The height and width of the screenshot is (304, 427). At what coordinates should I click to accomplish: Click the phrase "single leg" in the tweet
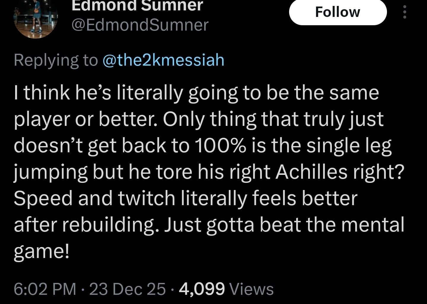(x=349, y=145)
